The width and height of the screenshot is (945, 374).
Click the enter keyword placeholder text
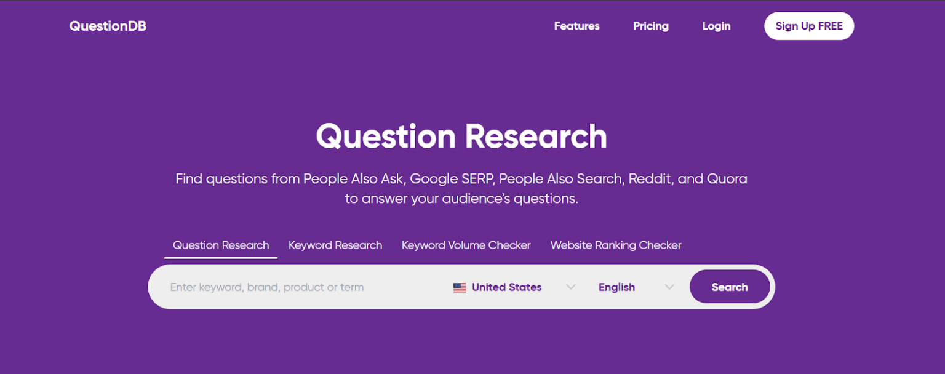pos(266,287)
